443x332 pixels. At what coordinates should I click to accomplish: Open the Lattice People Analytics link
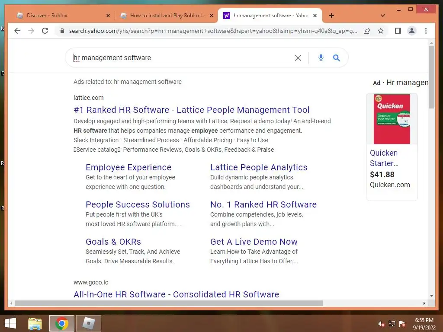point(259,167)
